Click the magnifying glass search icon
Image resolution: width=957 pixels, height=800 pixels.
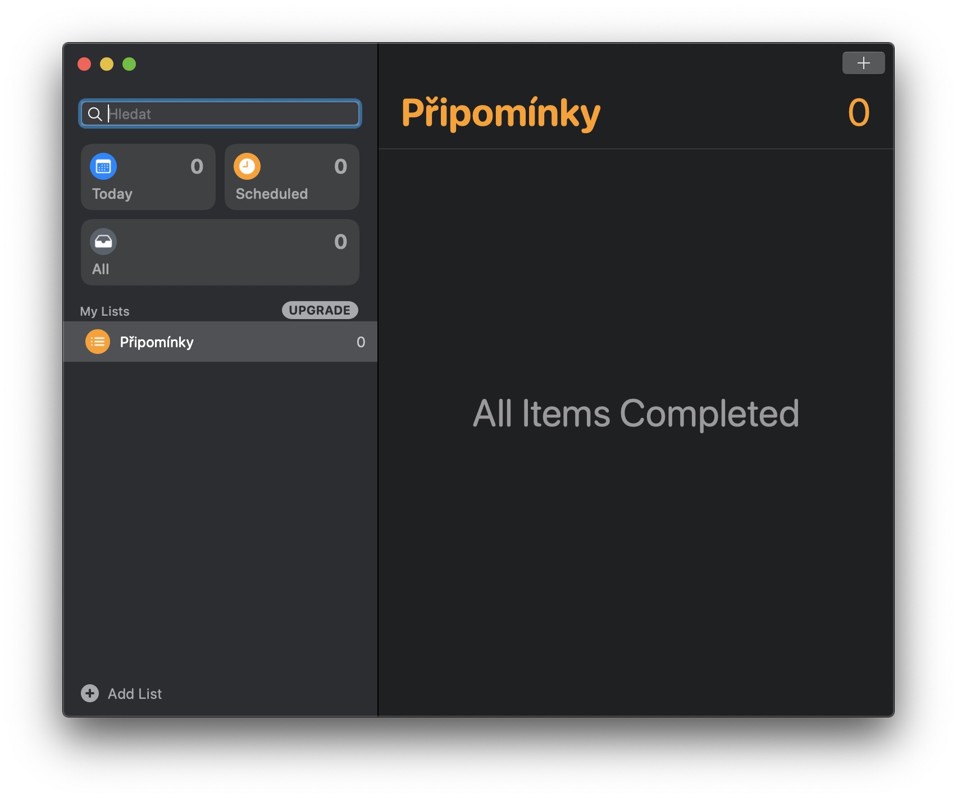coord(95,114)
